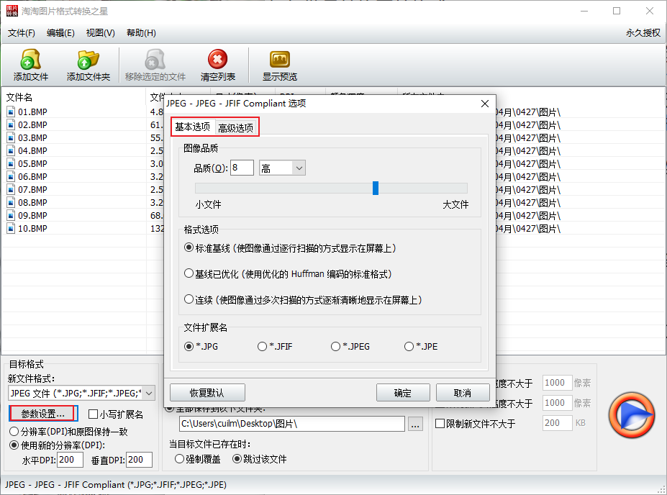The width and height of the screenshot is (667, 495).
Task: Click the 恢复默认 restore defaults button
Action: pyautogui.click(x=207, y=393)
